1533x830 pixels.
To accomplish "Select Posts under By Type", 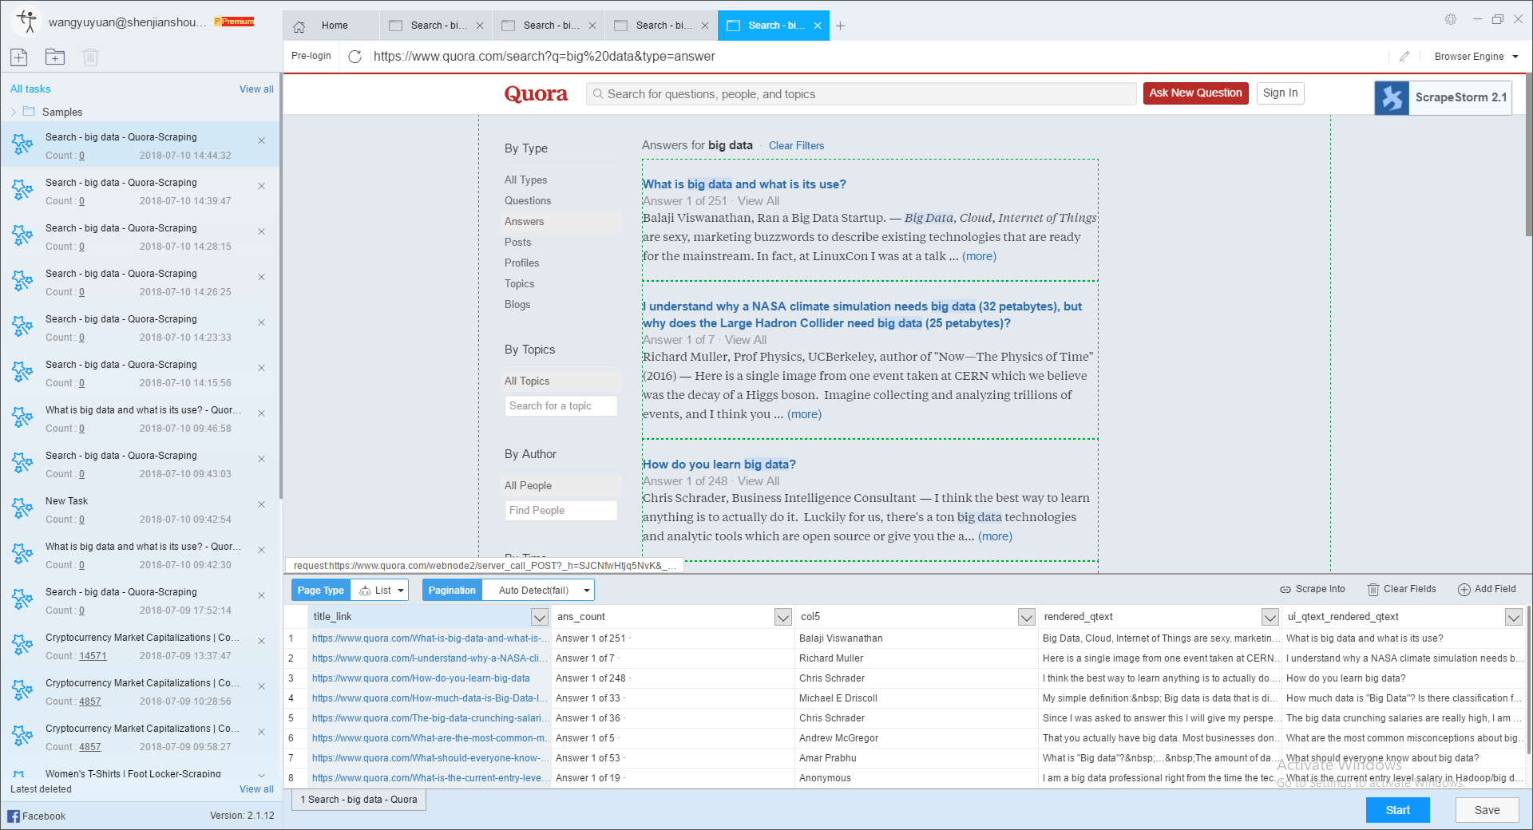I will click(517, 243).
